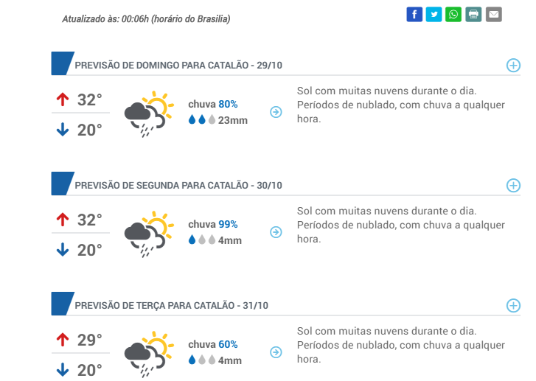The height and width of the screenshot is (381, 536).
Task: Expand Tuesday 31/10 forecast details
Action: [x=513, y=305]
